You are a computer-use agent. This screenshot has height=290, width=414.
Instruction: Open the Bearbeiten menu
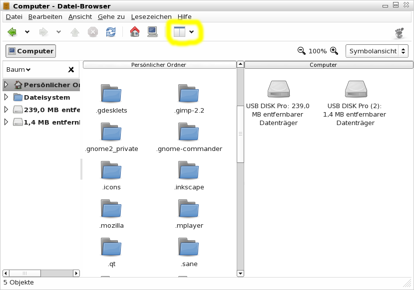[x=45, y=17]
